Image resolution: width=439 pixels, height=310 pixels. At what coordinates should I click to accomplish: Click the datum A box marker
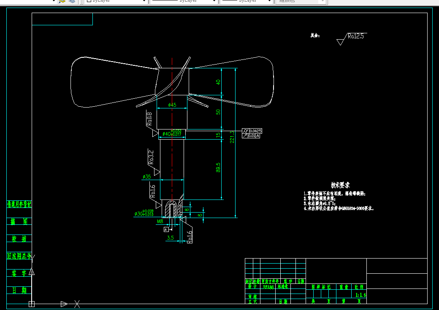[166, 229]
